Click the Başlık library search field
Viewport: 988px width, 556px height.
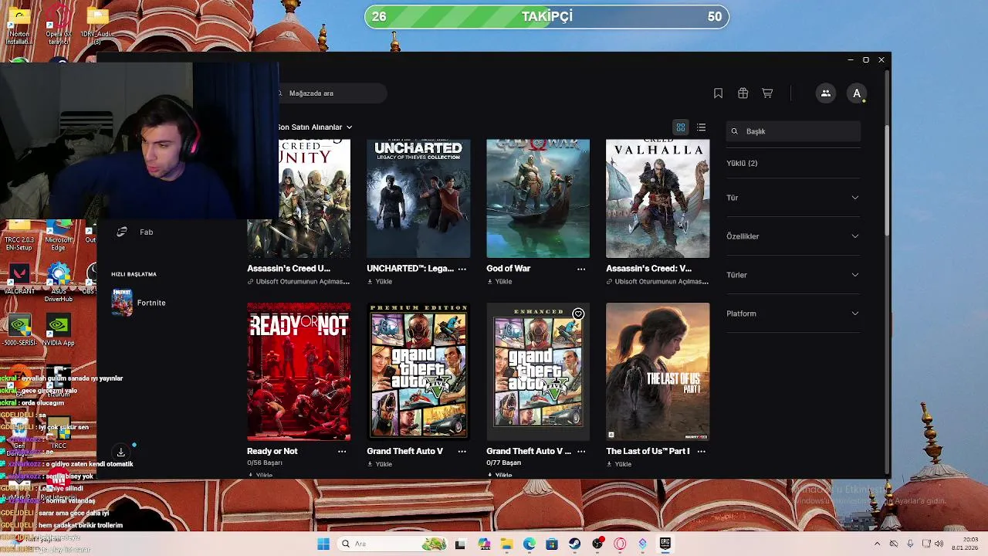point(793,131)
